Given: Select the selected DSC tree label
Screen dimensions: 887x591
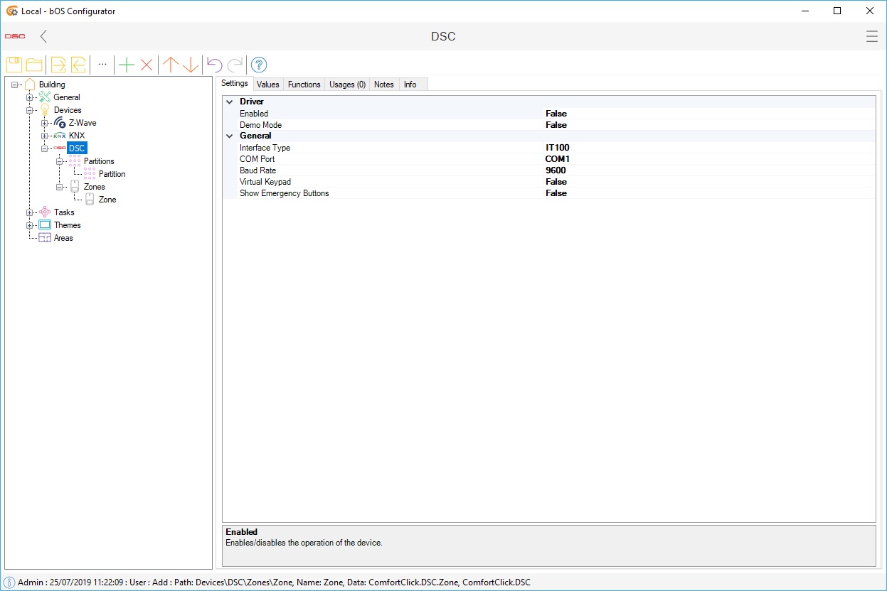Looking at the screenshot, I should [77, 148].
